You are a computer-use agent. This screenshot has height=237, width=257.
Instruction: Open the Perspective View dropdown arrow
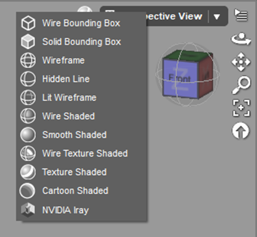[217, 17]
